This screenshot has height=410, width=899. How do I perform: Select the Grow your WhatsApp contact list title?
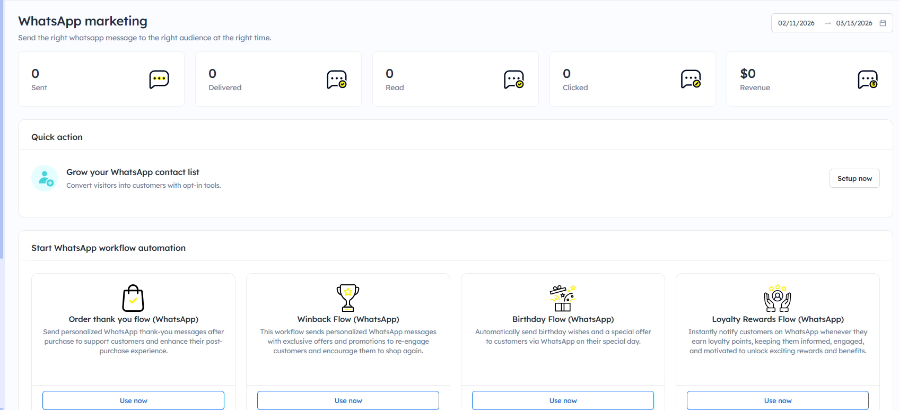pos(133,172)
